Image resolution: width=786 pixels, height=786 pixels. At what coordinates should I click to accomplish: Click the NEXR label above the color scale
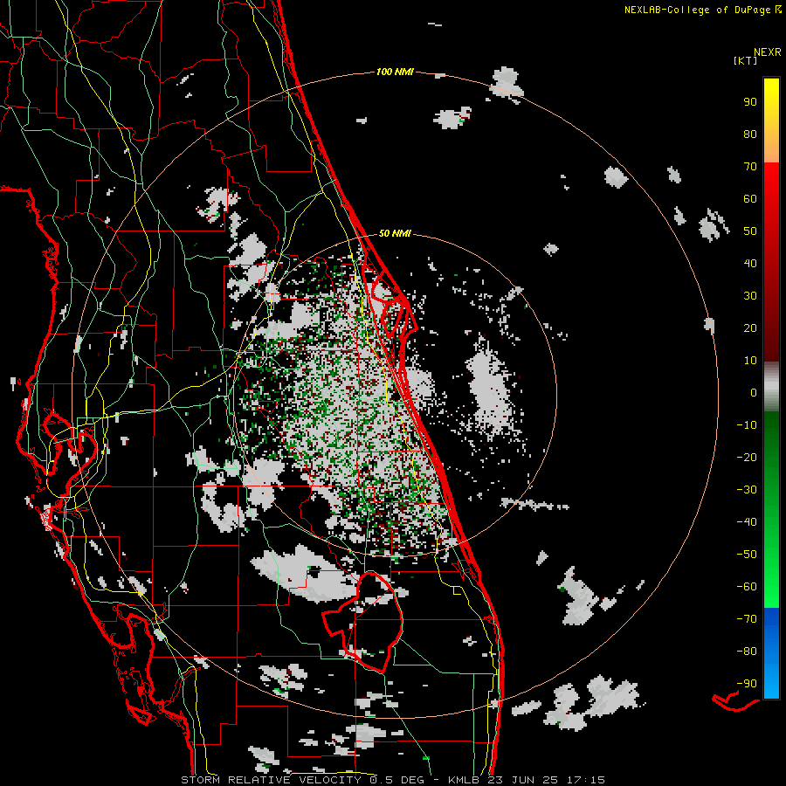(x=767, y=52)
